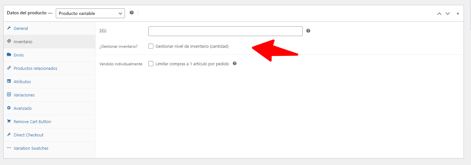Click help icon for Limitar compras option
471x165 pixels.
tap(235, 64)
